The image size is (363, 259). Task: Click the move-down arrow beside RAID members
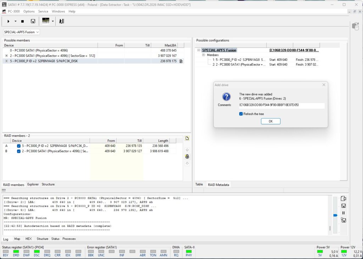(187, 163)
